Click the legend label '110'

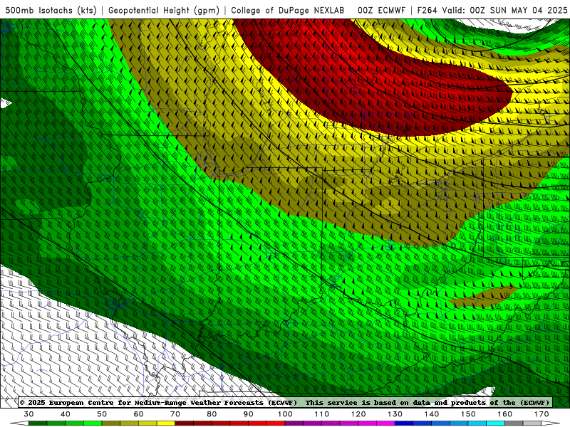(x=322, y=414)
